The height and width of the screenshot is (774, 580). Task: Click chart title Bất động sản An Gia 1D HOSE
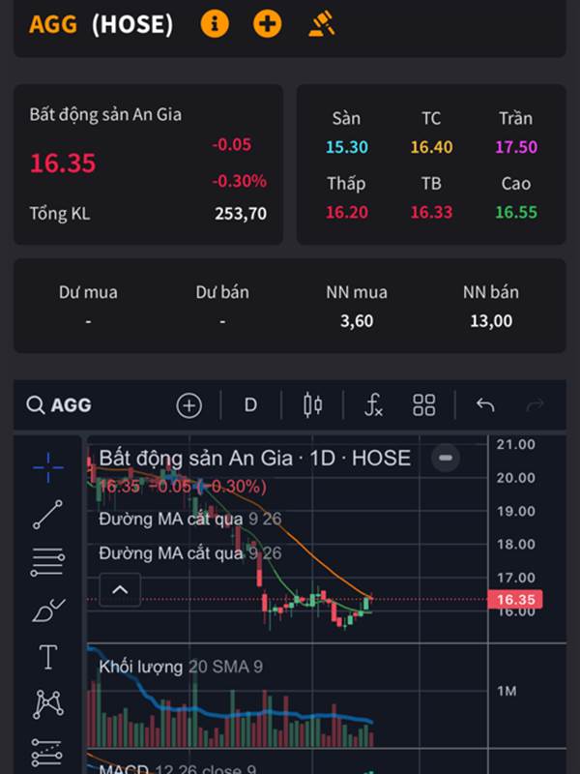[x=254, y=459]
